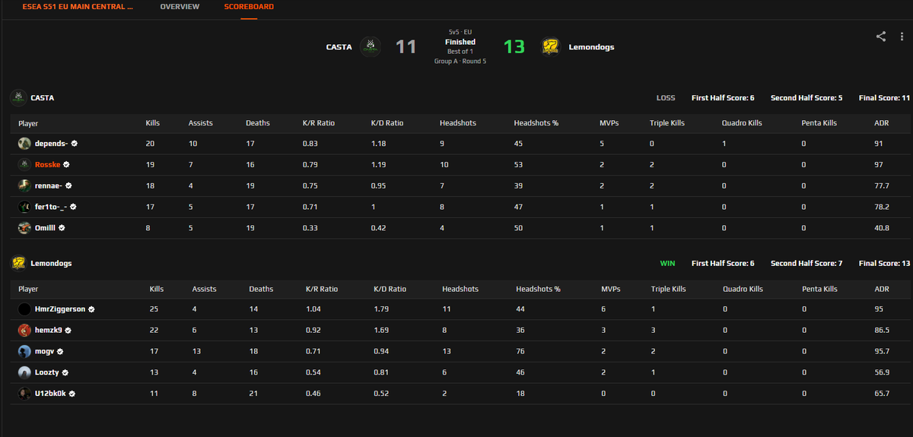The width and height of the screenshot is (913, 437).
Task: Click the avatar of player rennae-
Action: (25, 185)
